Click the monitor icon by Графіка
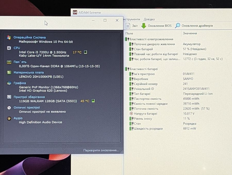This screenshot has width=232, height=175. point(9,83)
